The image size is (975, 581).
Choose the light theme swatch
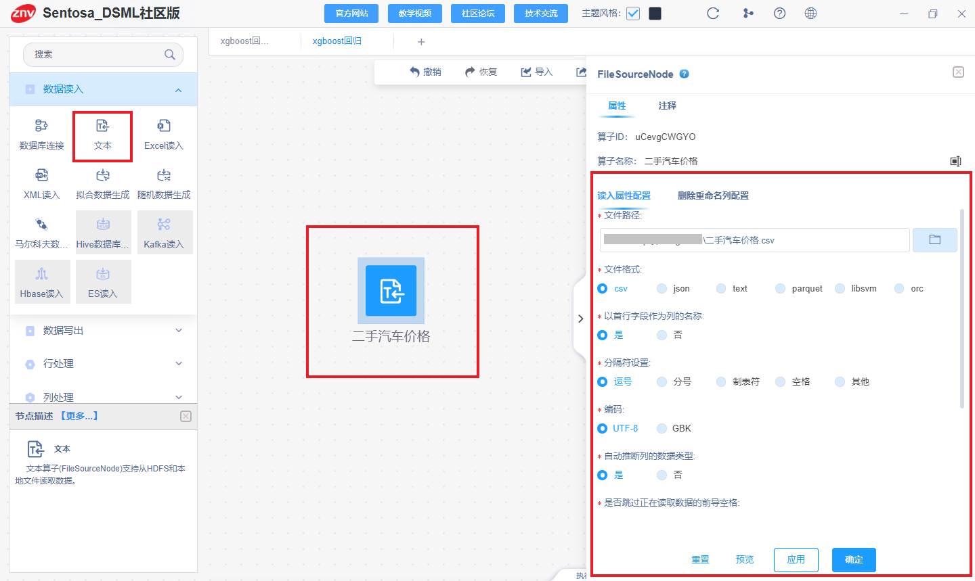click(x=633, y=14)
